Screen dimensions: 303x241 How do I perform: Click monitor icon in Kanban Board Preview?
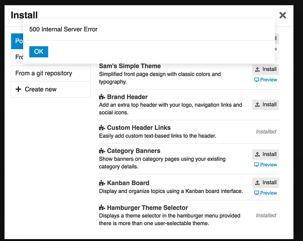click(x=256, y=193)
